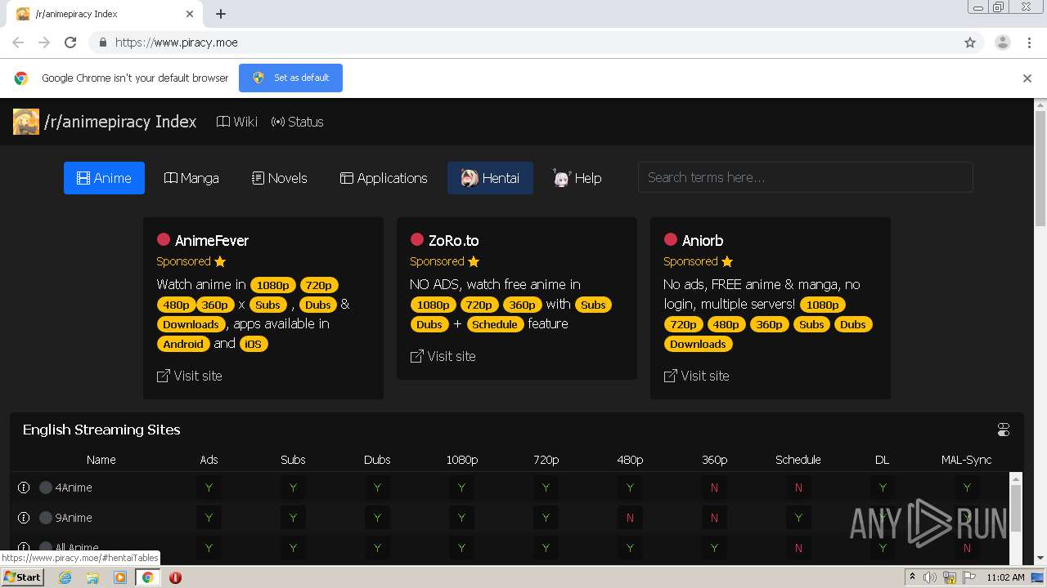Click the 9Anime status circle
The image size is (1047, 588).
pyautogui.click(x=46, y=518)
